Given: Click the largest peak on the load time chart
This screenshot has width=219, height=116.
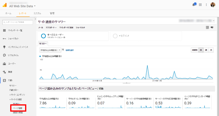Looking at the screenshot, I should pos(147,66).
